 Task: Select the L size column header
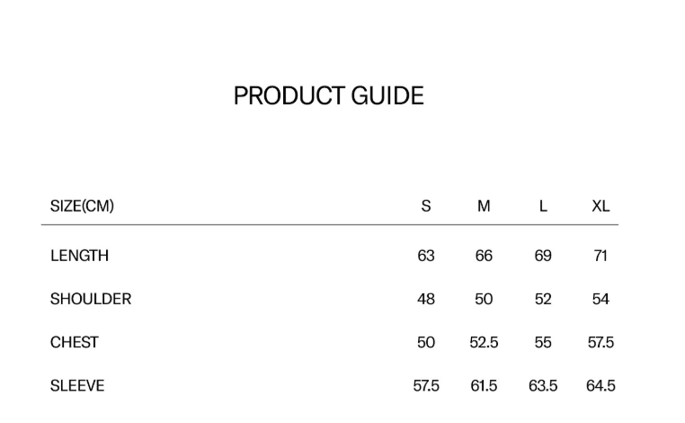(543, 206)
